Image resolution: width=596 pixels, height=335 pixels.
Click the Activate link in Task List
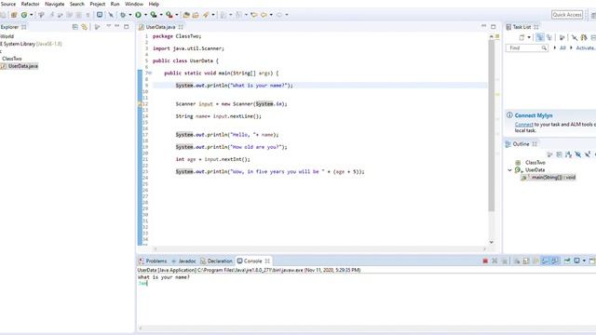pos(586,47)
